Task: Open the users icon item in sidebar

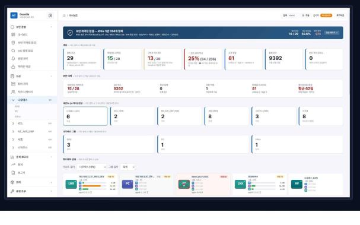Action: click(x=13, y=91)
